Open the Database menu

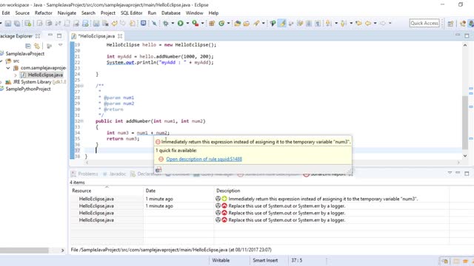pos(171,13)
